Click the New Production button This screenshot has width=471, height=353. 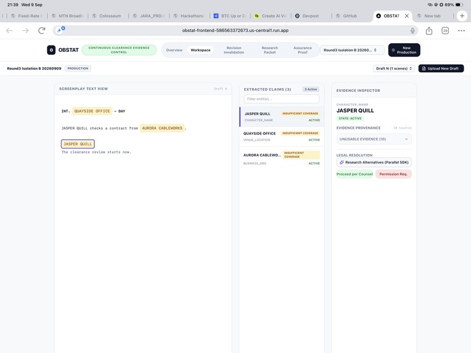(404, 50)
